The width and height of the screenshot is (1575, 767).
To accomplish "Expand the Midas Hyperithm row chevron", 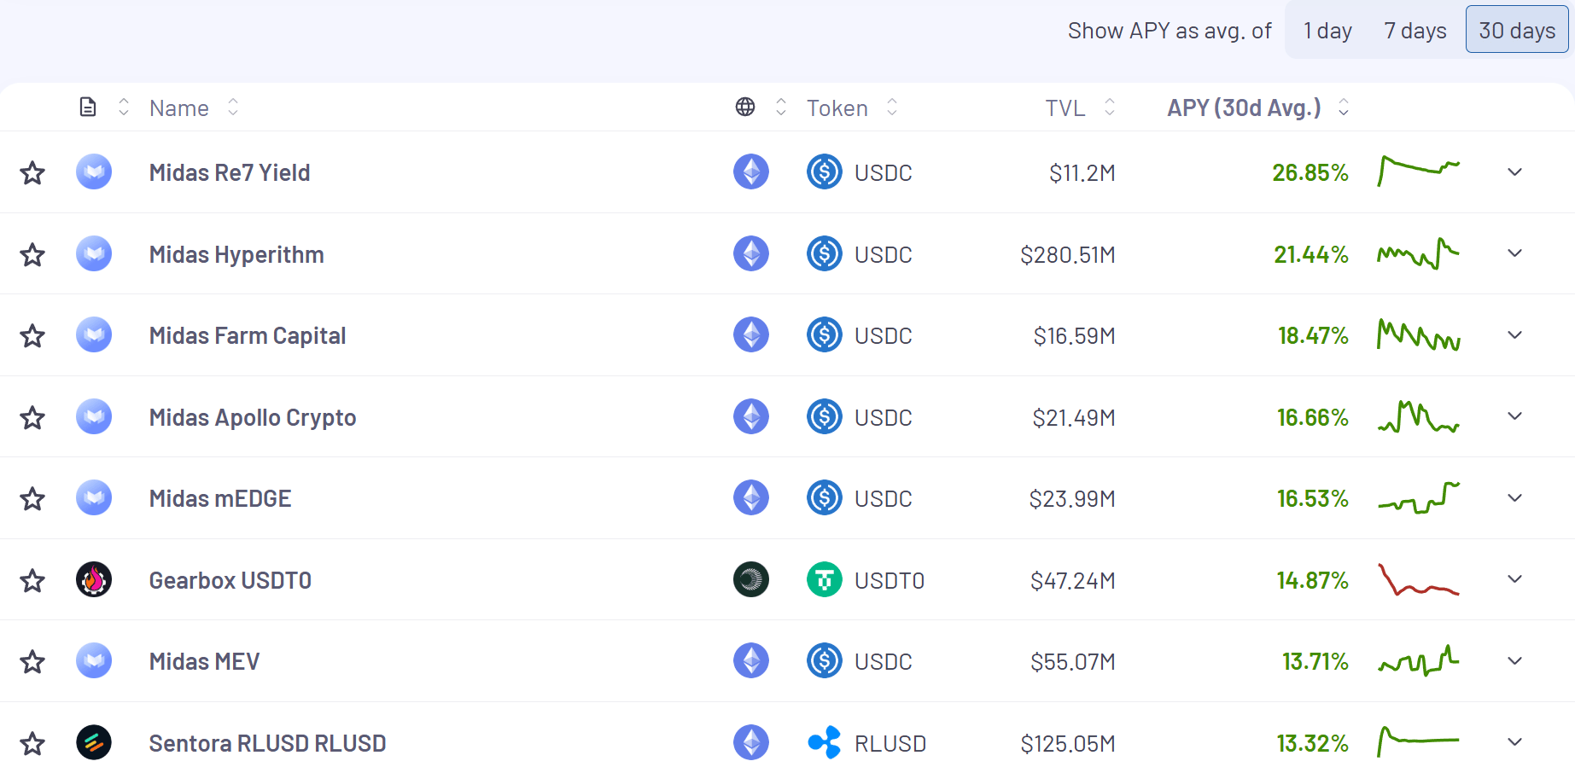I will 1514,253.
